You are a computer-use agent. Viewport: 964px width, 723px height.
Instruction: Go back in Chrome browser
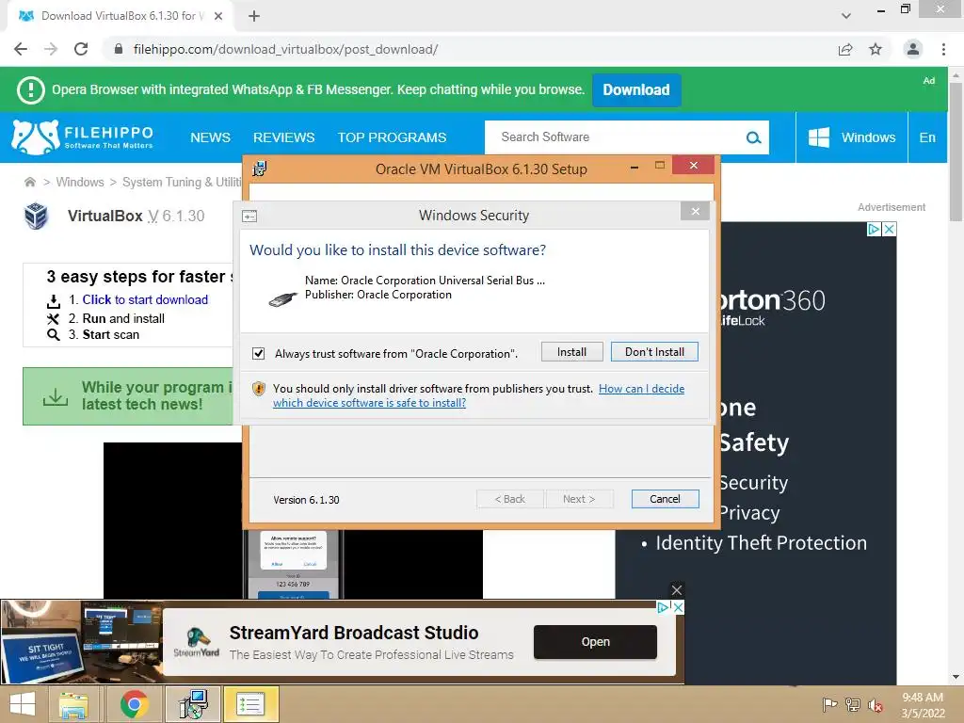click(x=21, y=49)
